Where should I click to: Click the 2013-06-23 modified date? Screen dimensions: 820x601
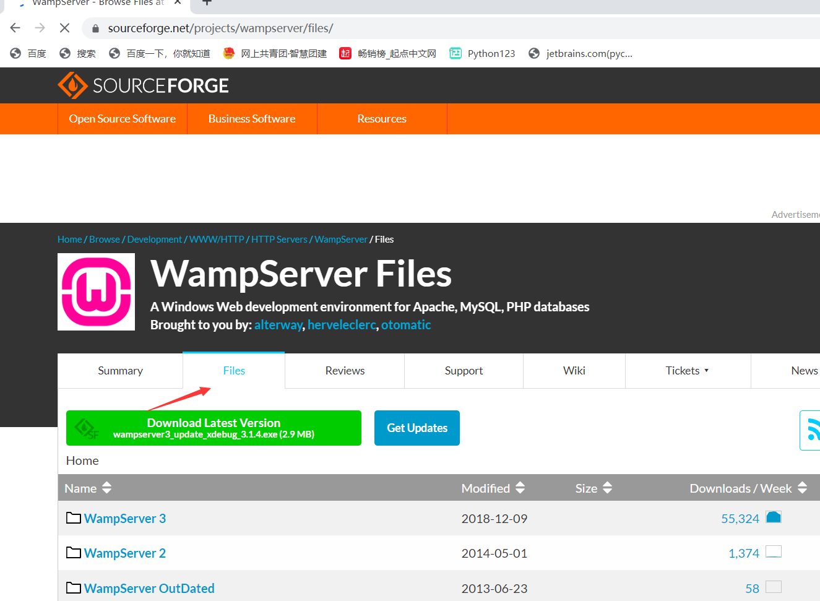494,589
